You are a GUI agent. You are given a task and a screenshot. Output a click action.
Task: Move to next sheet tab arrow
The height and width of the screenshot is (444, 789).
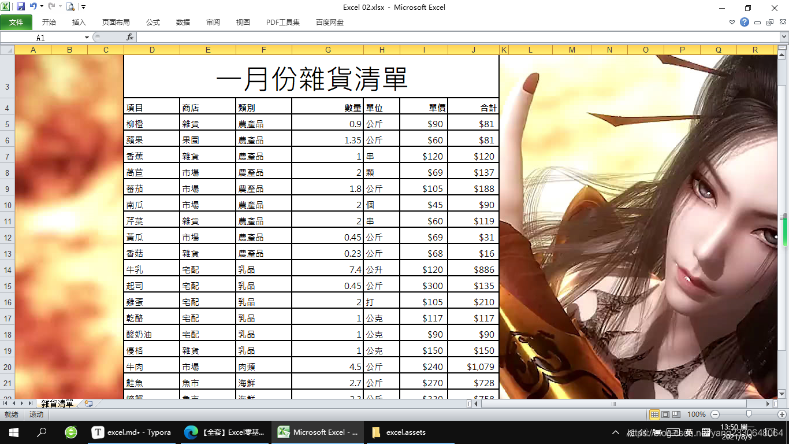23,404
